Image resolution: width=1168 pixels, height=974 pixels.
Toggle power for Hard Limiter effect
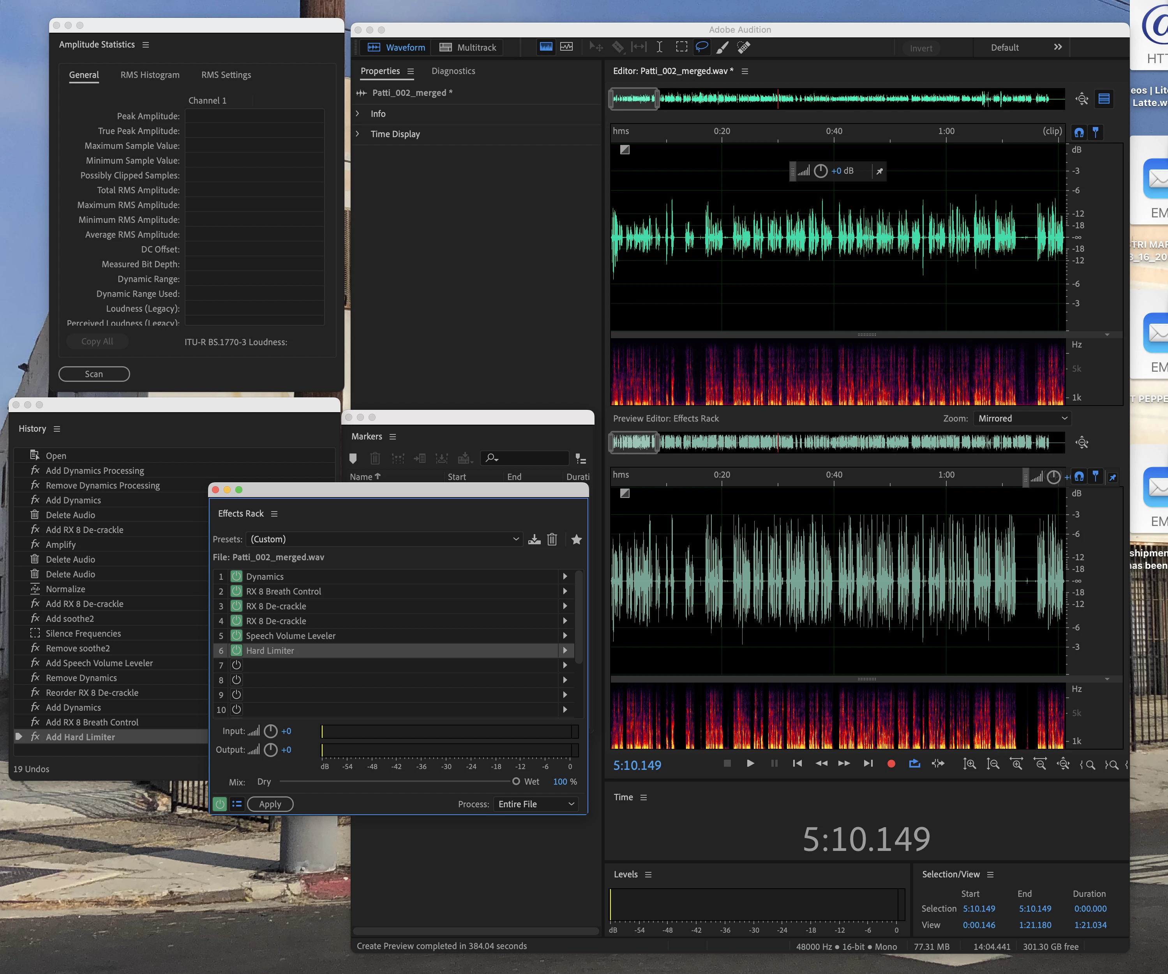[x=236, y=650]
